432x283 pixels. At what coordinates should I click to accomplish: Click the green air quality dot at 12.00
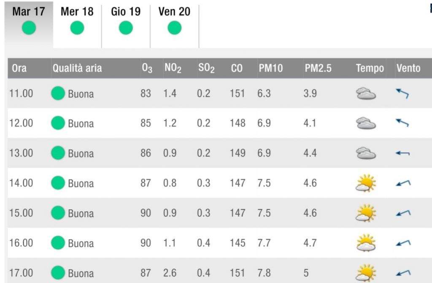pyautogui.click(x=58, y=123)
